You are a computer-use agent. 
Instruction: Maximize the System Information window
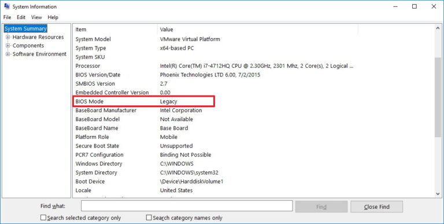[x=415, y=6]
